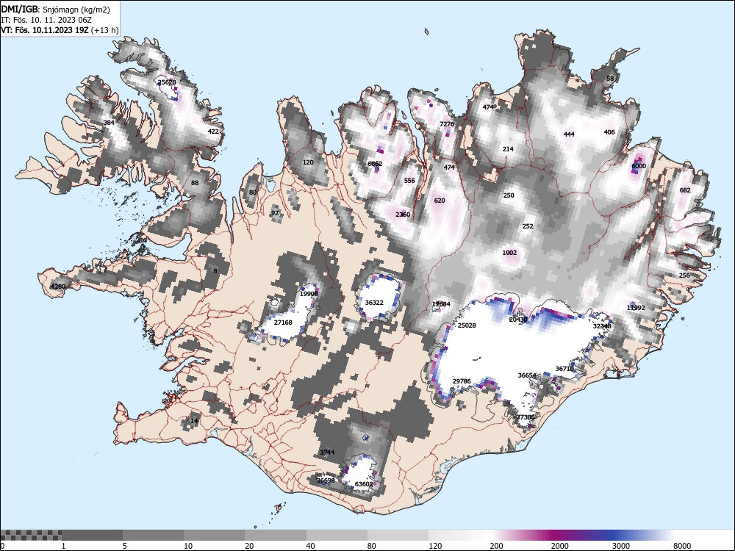Viewport: 735px width, 551px height.
Task: Click the legend label 40
Action: click(x=311, y=546)
